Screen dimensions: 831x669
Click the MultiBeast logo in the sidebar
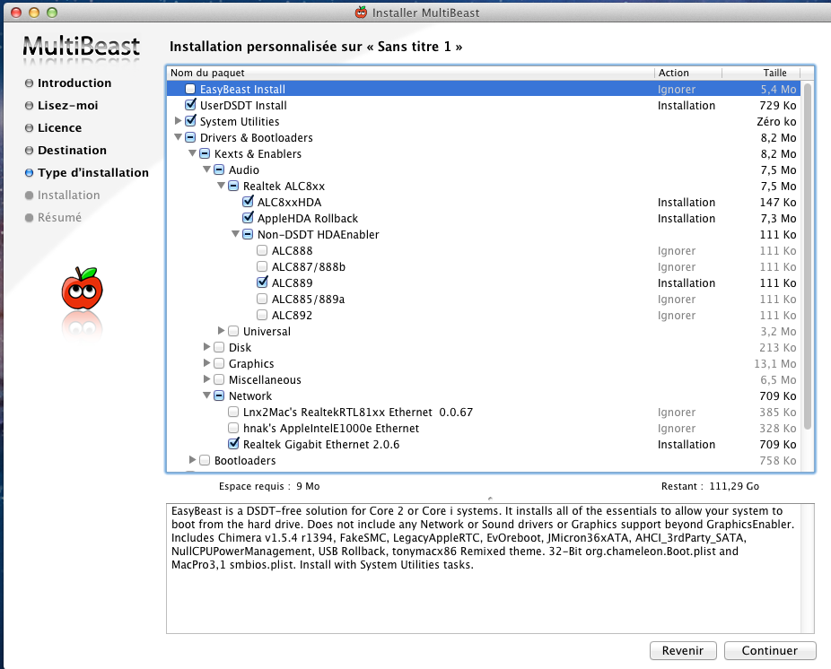point(81,47)
